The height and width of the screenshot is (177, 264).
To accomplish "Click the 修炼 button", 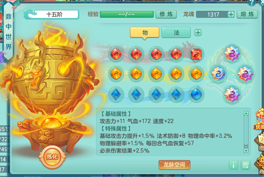I will tap(166, 14).
